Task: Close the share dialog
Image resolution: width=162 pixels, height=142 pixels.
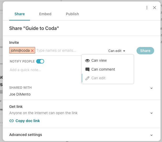Action: 154,8
